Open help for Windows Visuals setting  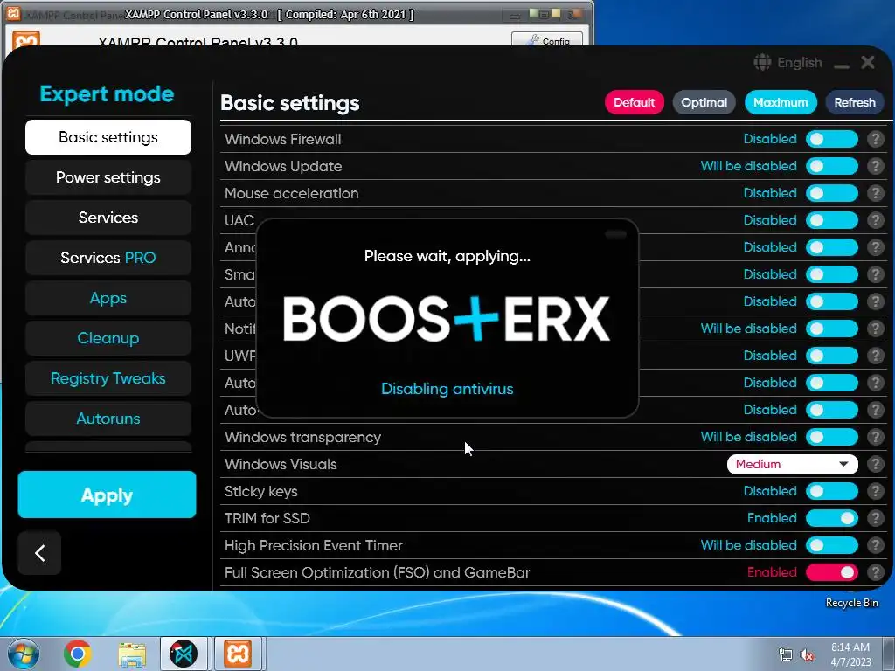(875, 464)
